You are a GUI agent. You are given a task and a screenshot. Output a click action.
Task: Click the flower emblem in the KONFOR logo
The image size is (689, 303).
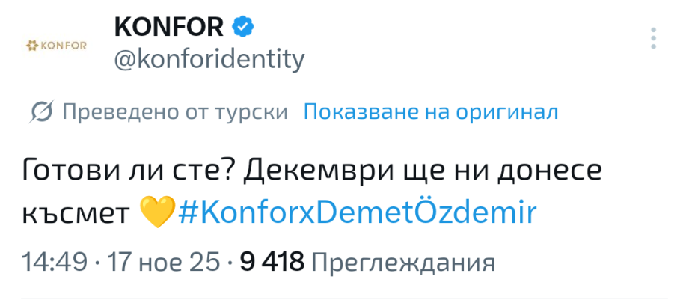[x=31, y=46]
